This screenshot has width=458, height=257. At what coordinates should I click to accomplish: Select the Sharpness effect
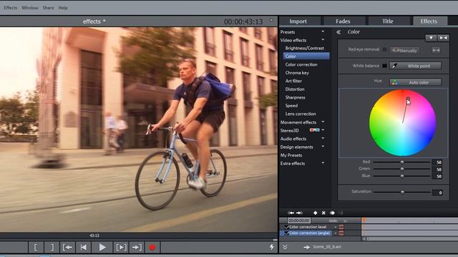click(x=296, y=97)
